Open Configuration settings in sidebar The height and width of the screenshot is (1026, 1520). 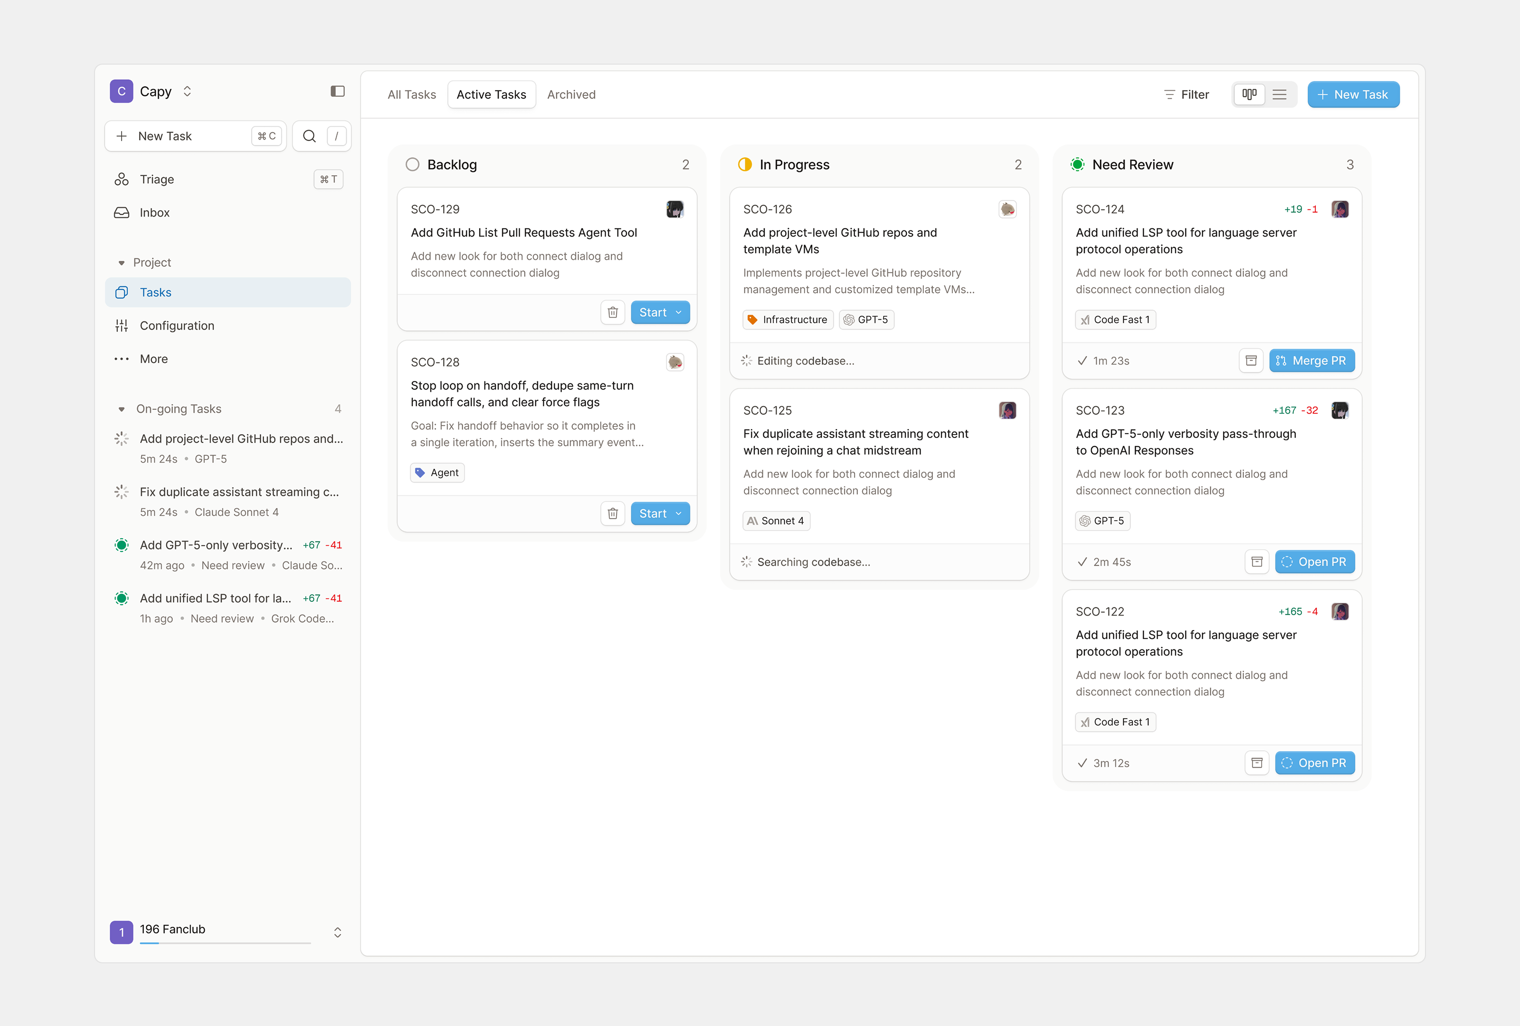point(177,326)
